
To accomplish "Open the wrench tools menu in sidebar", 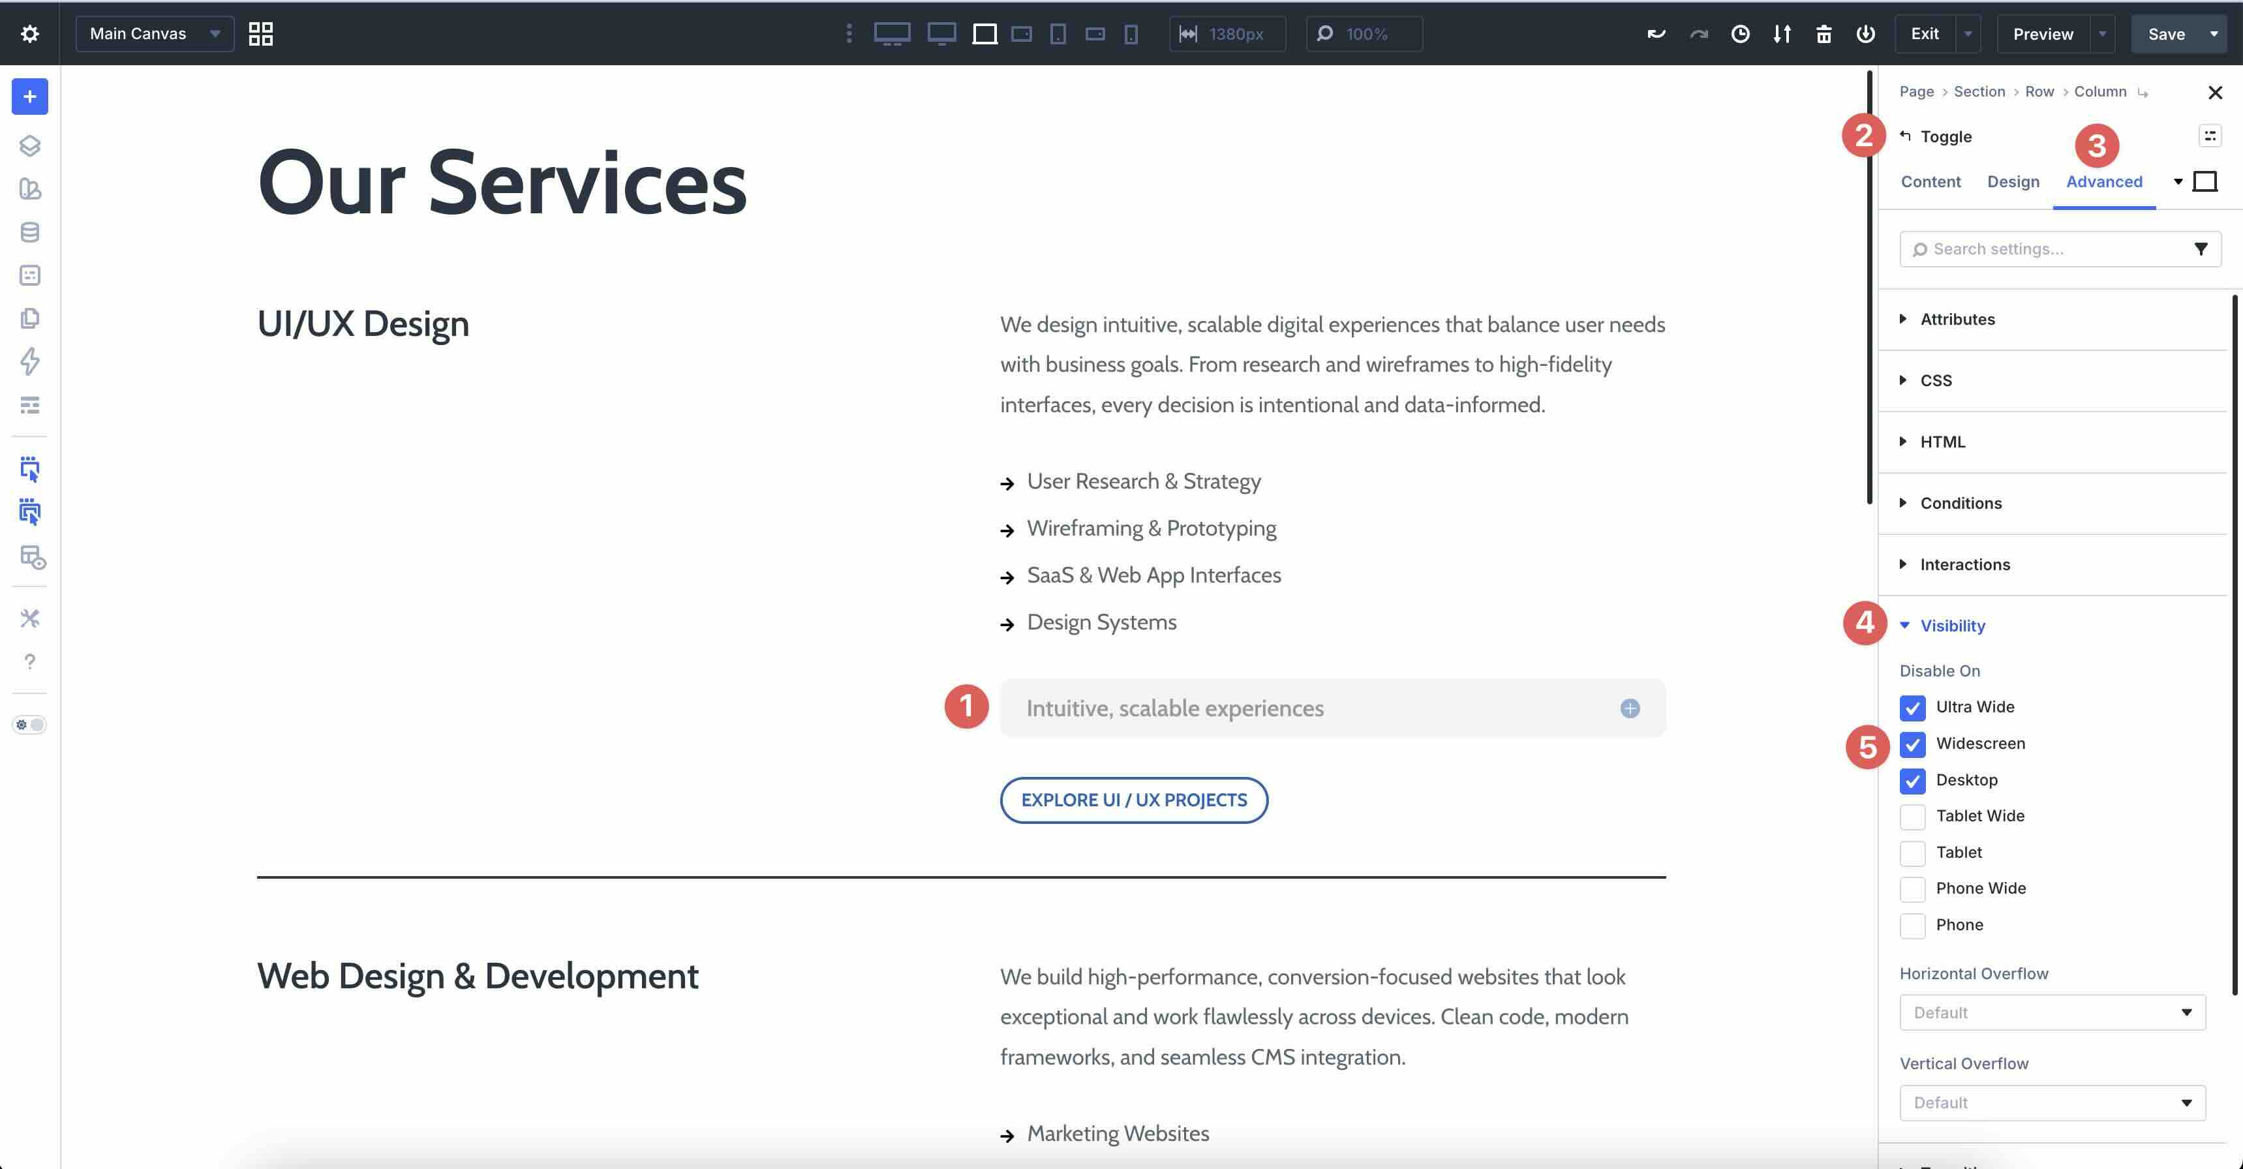I will click(29, 618).
